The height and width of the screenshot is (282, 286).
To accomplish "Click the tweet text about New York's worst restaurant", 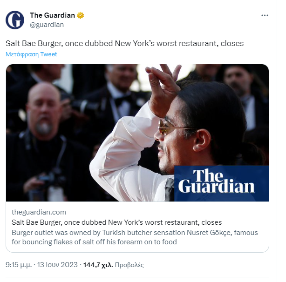I will [x=124, y=44].
